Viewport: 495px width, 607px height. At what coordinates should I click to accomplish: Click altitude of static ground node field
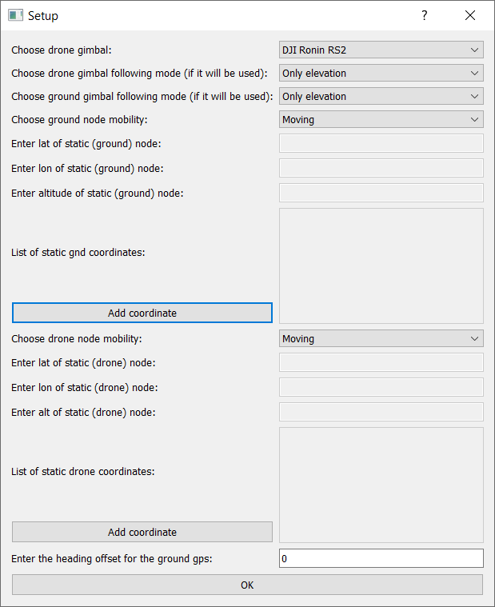(381, 193)
